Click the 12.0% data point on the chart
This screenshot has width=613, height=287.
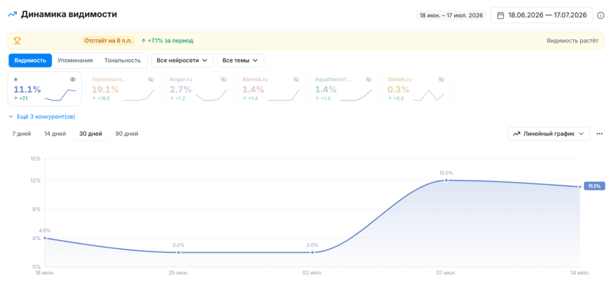(446, 181)
